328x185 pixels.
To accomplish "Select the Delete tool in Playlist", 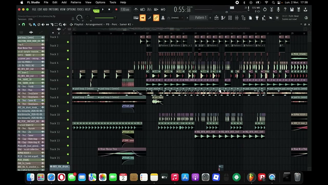I will tap(39, 24).
